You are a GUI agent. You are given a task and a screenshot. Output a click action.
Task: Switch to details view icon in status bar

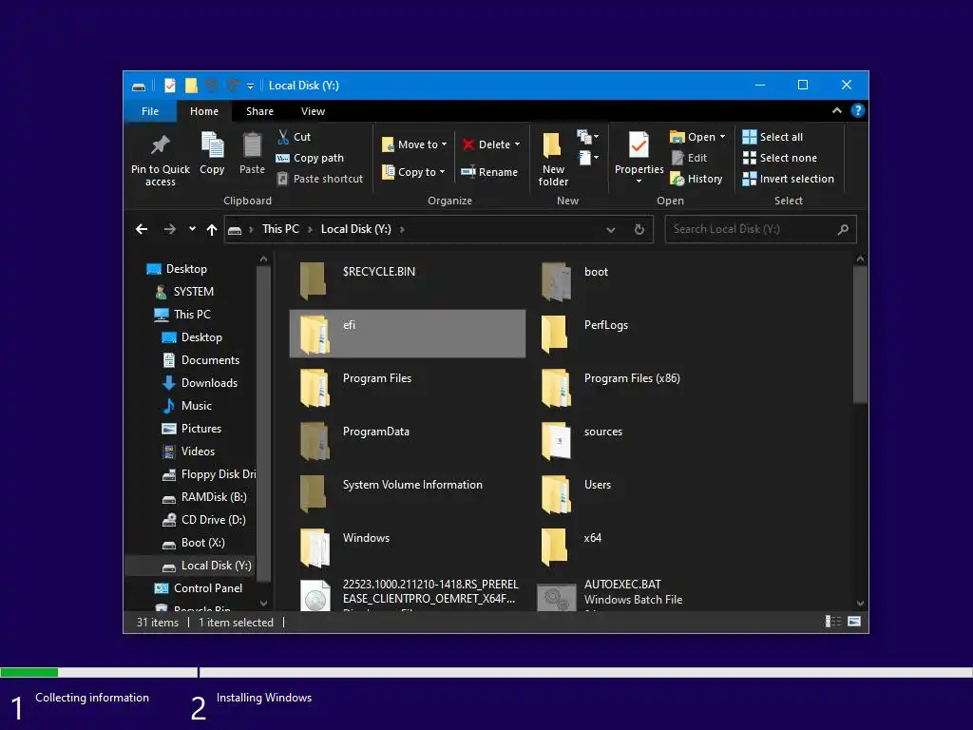click(832, 622)
